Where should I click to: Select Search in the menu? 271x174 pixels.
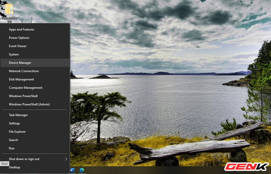[14, 140]
